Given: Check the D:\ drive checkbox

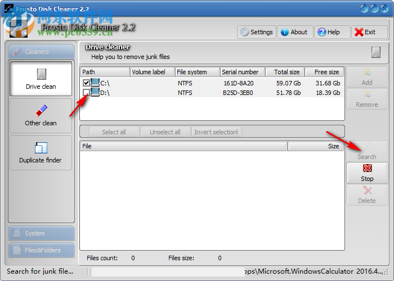Looking at the screenshot, I should [86, 93].
